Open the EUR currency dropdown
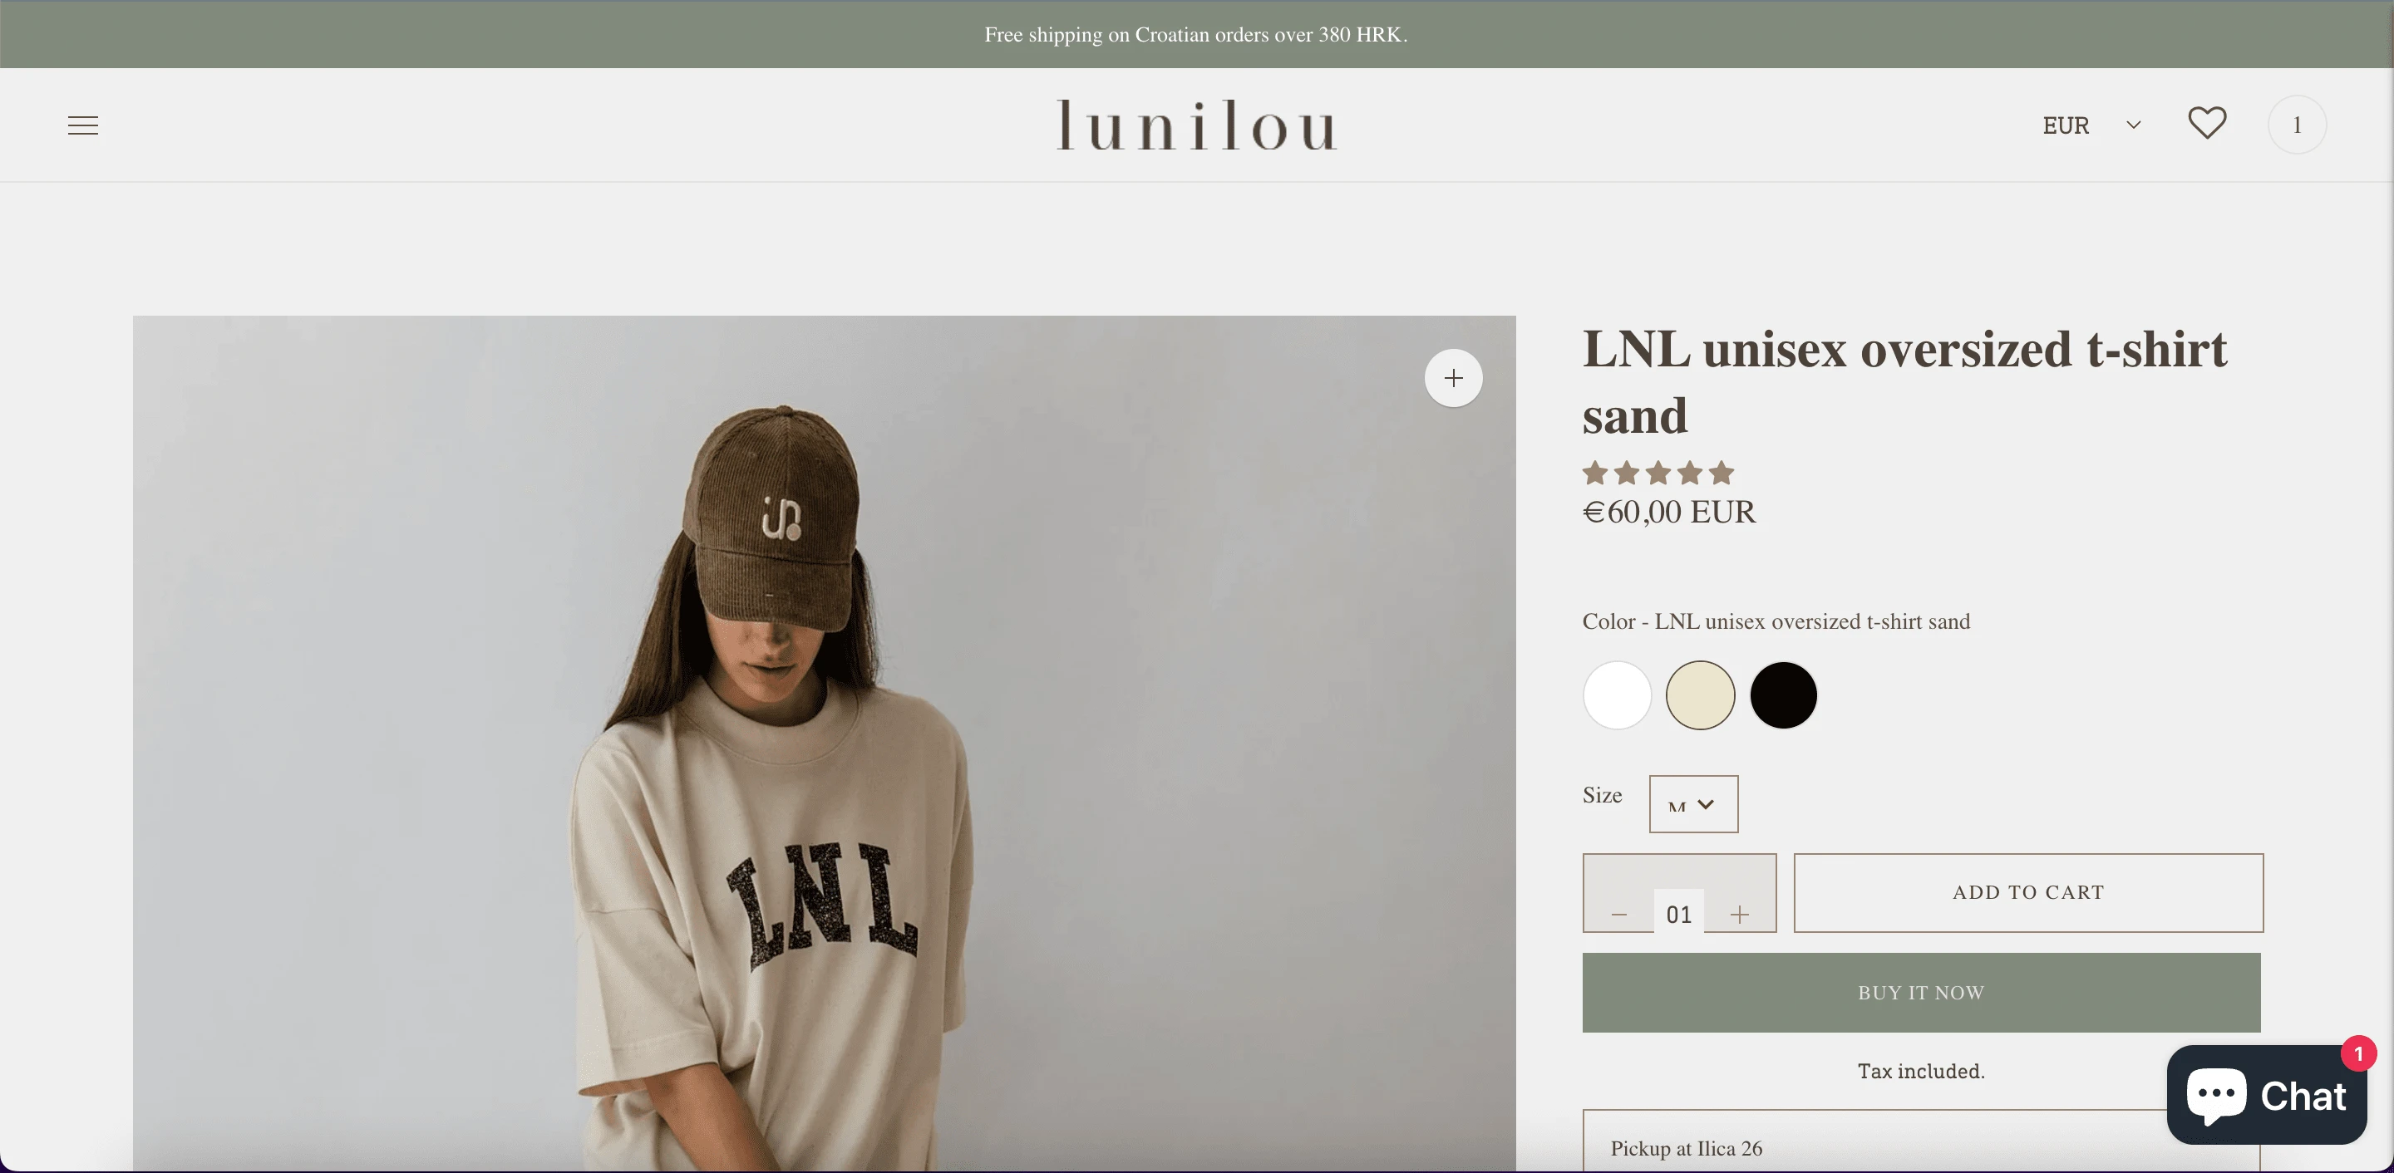The image size is (2394, 1173). 2091,125
